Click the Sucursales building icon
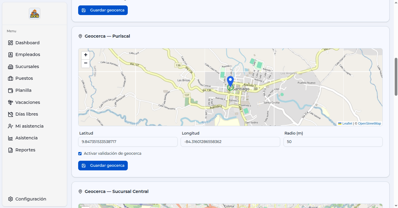This screenshot has width=398, height=208. click(x=11, y=67)
